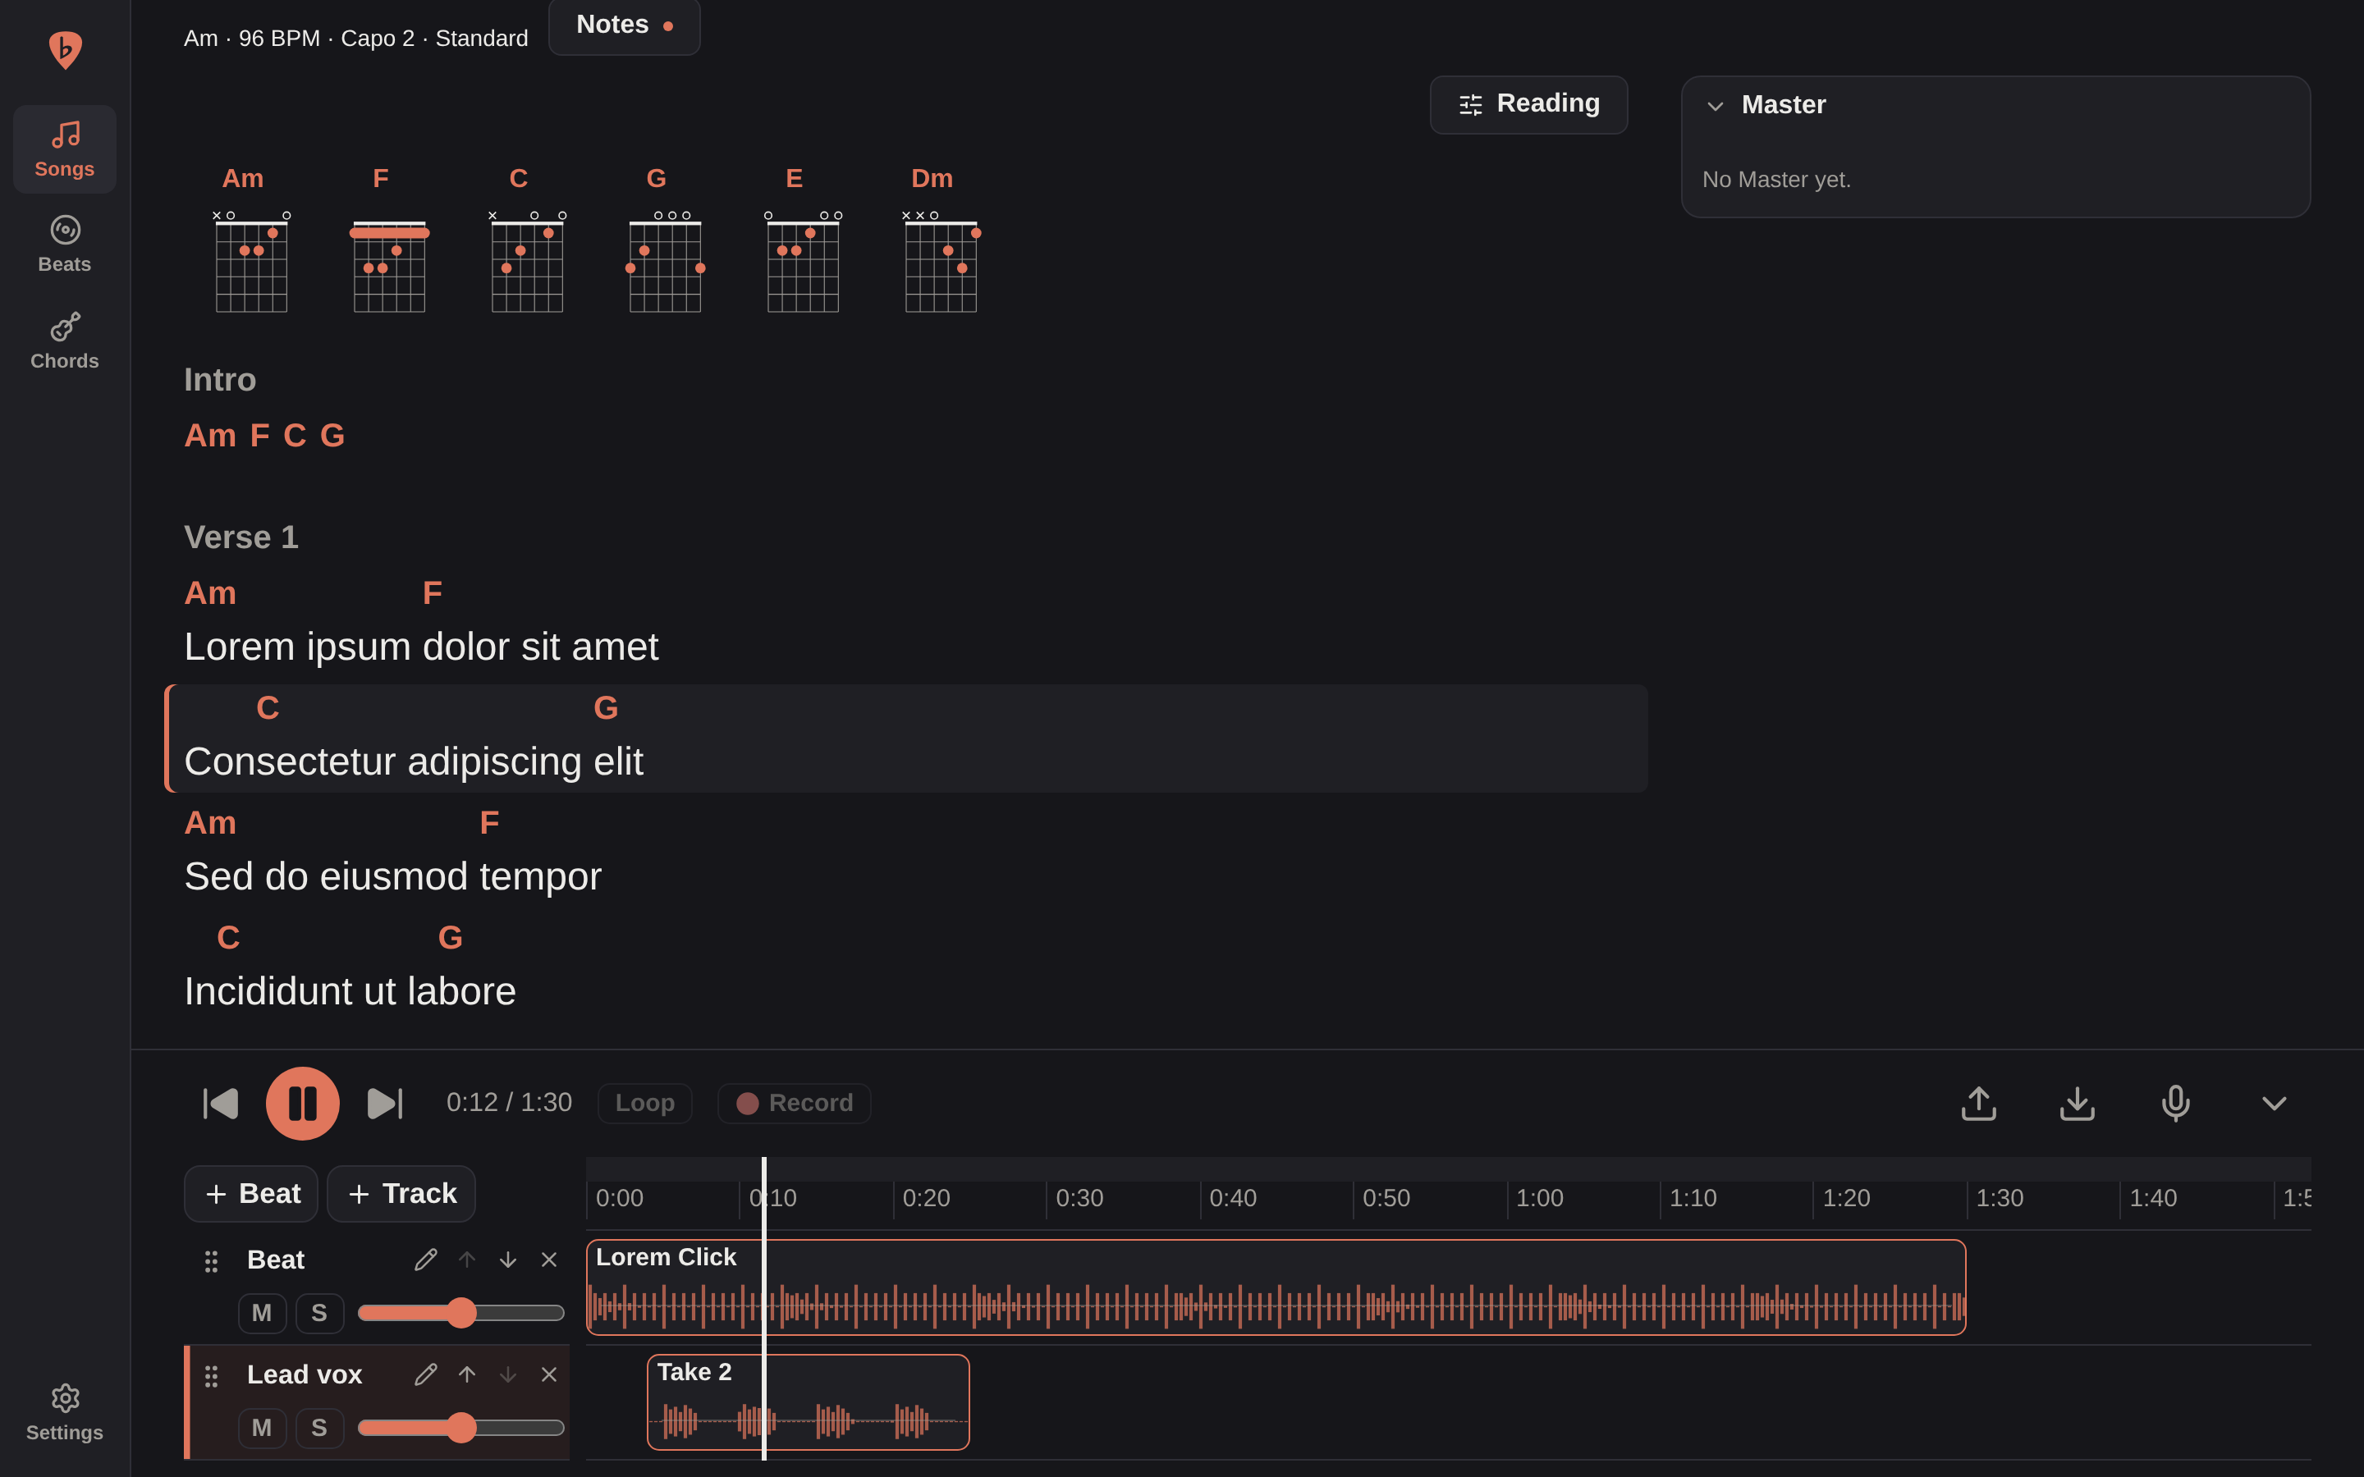Click the Verse 1 section heading

[241, 537]
